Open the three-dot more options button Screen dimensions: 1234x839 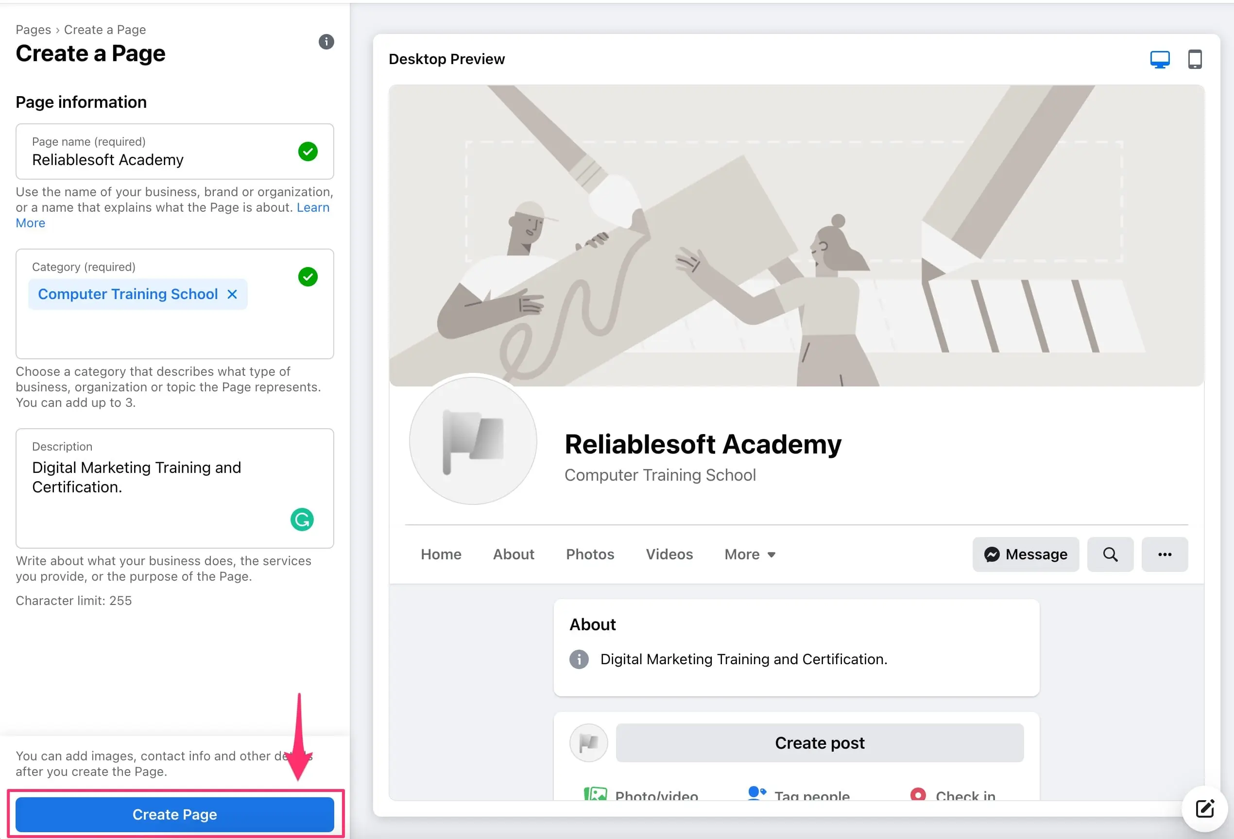click(x=1165, y=554)
